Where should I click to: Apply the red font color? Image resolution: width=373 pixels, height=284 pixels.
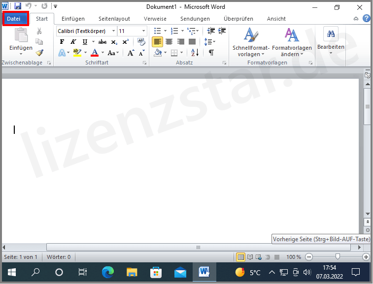[x=95, y=53]
